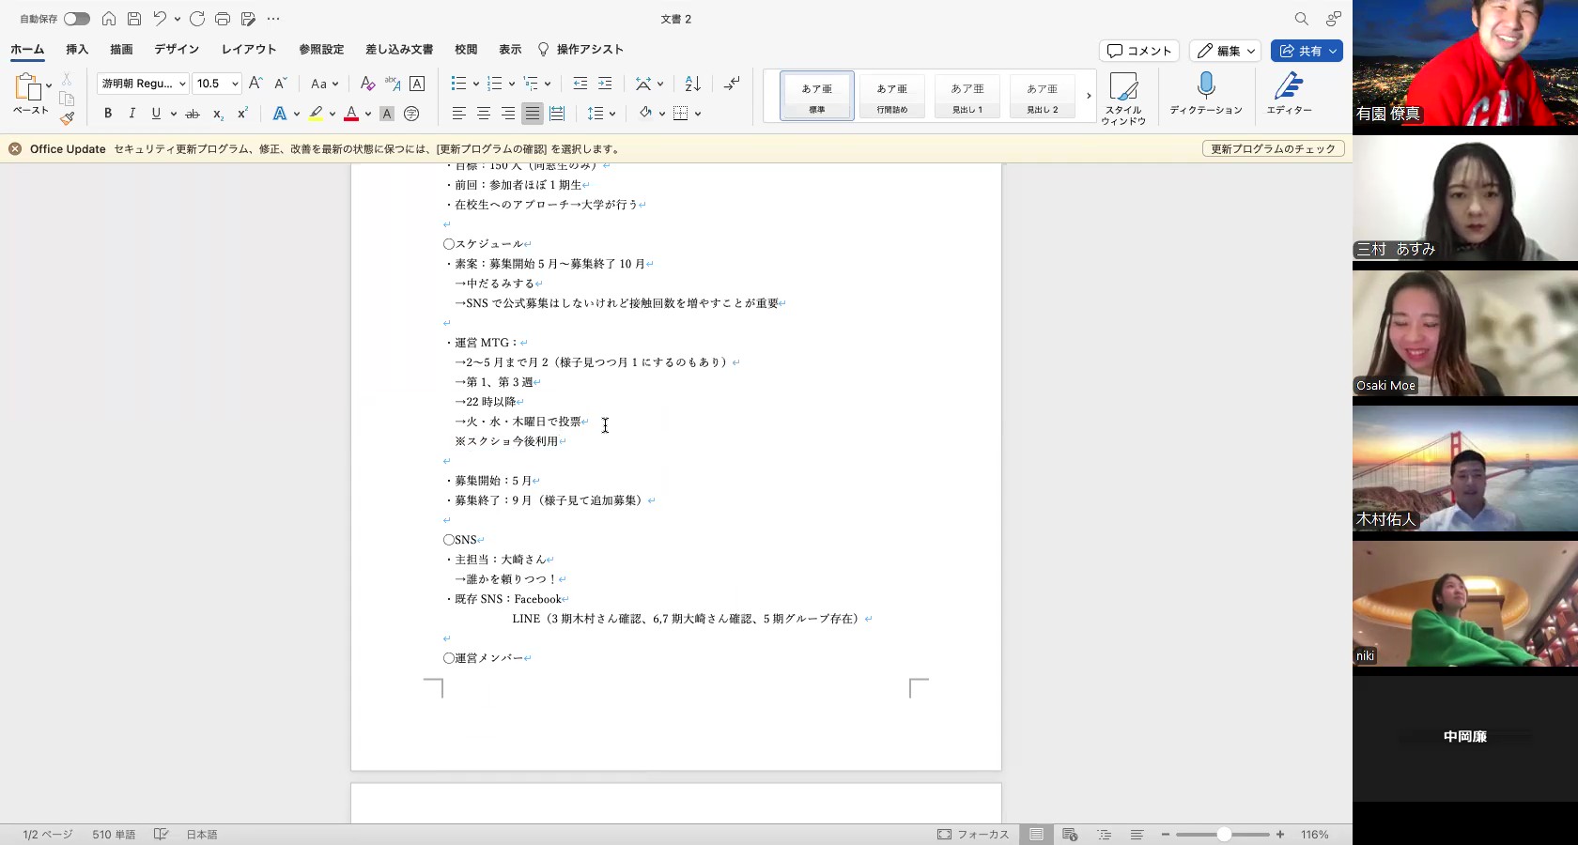1578x845 pixels.
Task: Click the コメント button
Action: (1139, 51)
